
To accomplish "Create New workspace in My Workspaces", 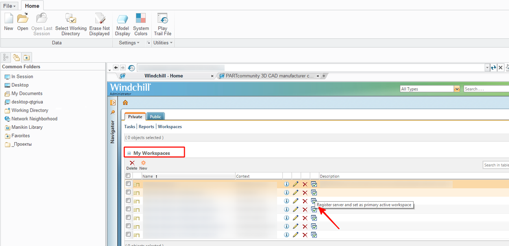I will pyautogui.click(x=143, y=165).
